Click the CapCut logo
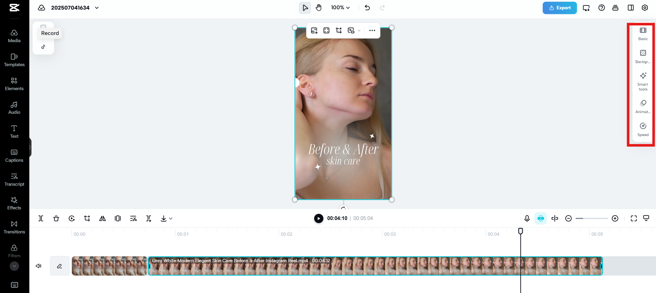Viewport: 656px width, 293px height. (14, 8)
